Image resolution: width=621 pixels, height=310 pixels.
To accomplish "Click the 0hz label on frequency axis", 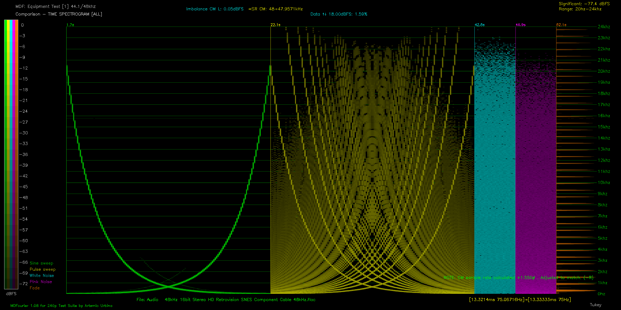I will tap(601, 294).
